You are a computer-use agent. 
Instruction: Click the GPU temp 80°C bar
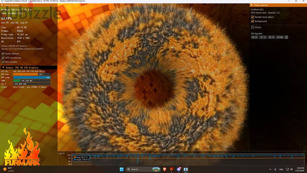32,74
